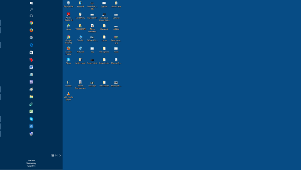Open Skype from the taskbar
Screen dimensions: 301x170
point(31,119)
